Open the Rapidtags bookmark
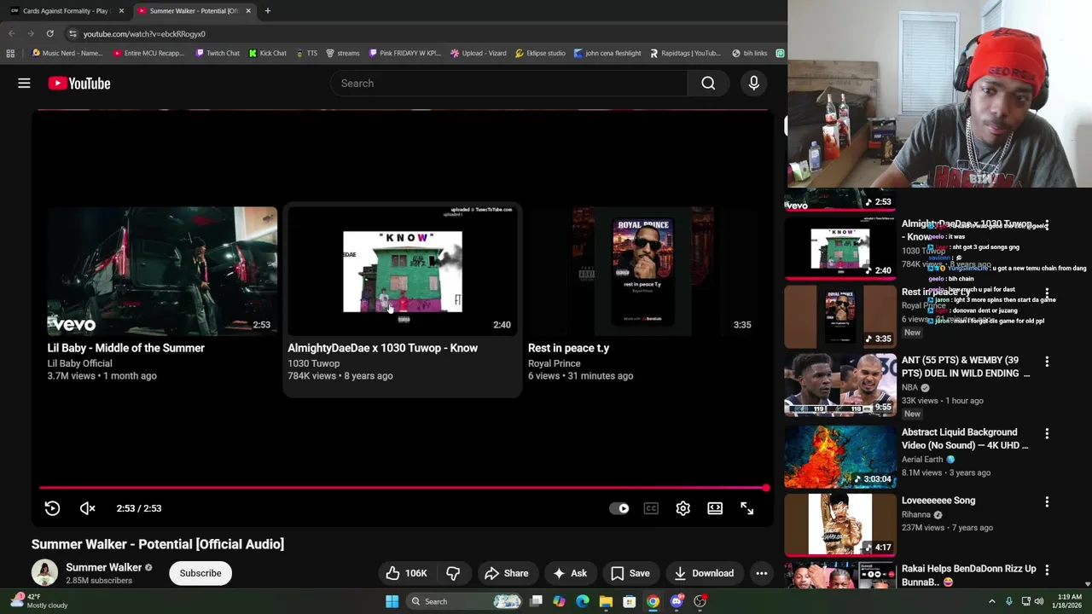 click(x=685, y=53)
